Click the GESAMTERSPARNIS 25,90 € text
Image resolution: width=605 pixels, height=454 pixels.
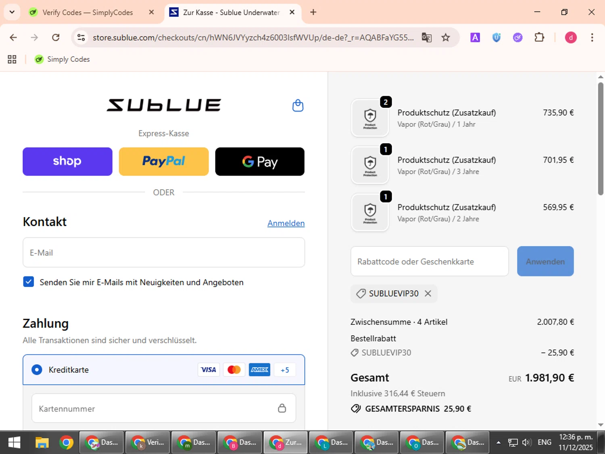click(418, 408)
